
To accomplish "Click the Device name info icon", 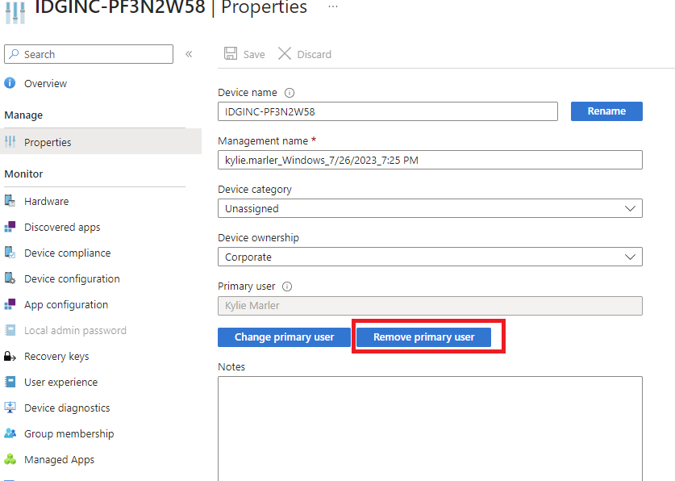I will [x=290, y=93].
